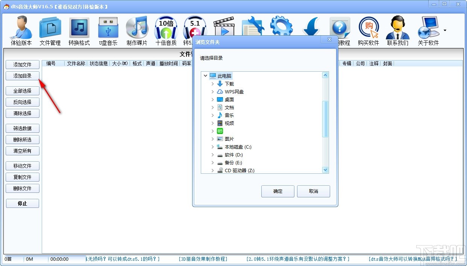Viewport: 467px width, 266px height.
Task: Expand the 音乐 folder in the tree
Action: coord(213,115)
